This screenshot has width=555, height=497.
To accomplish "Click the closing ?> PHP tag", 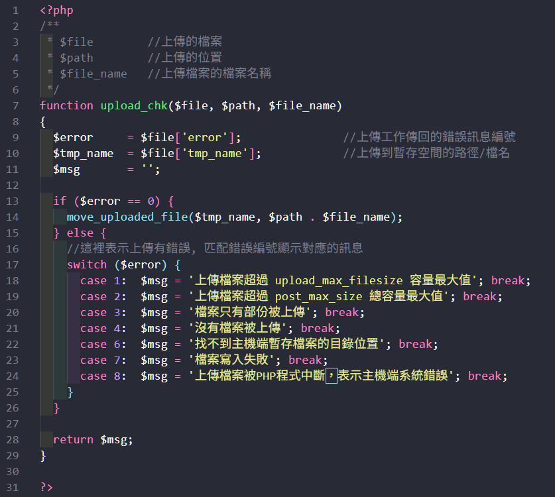I will click(46, 487).
